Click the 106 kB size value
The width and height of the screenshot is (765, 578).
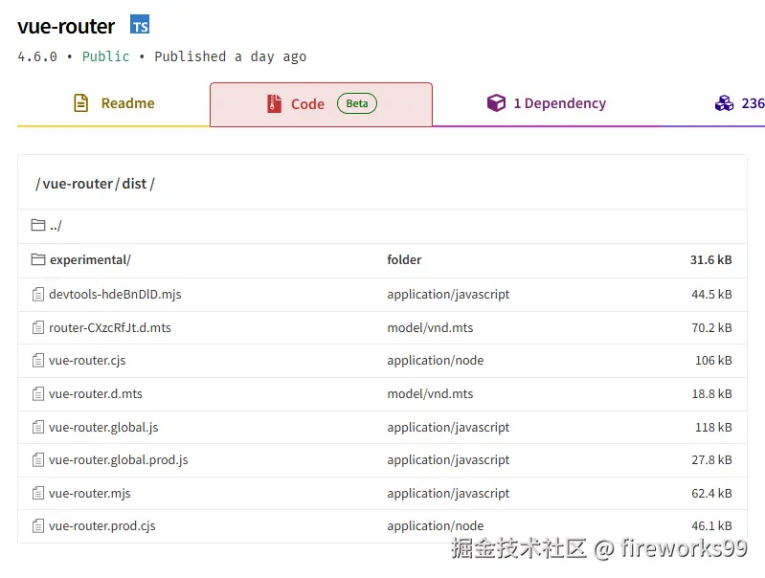[713, 361]
